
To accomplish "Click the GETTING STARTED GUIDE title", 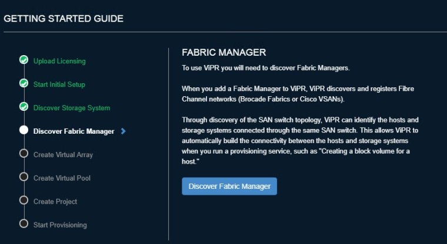I will [64, 19].
